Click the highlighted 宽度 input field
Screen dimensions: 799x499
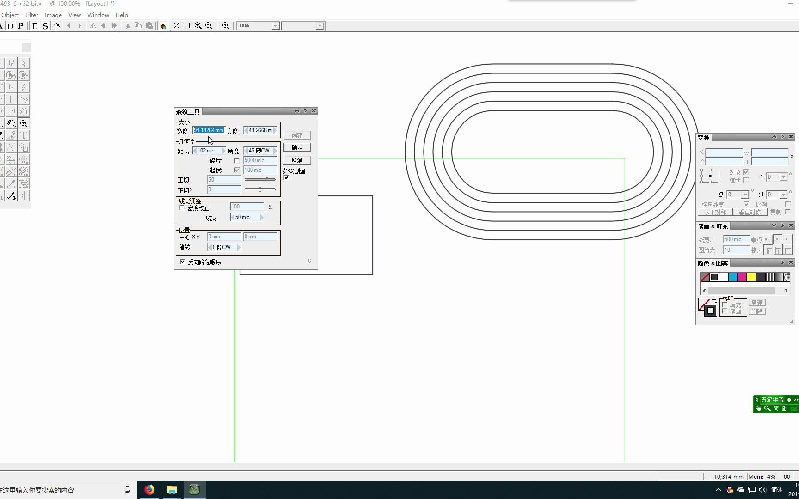pyautogui.click(x=209, y=130)
